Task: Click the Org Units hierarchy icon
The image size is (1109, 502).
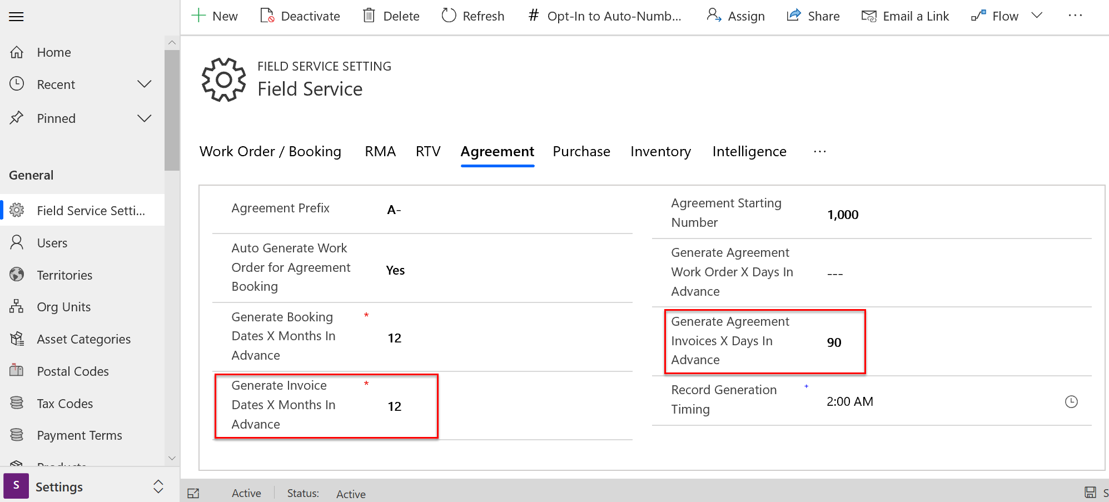Action: point(17,306)
